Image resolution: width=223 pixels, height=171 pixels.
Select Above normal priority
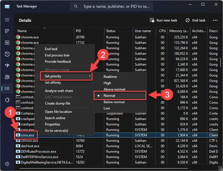[x=120, y=89]
